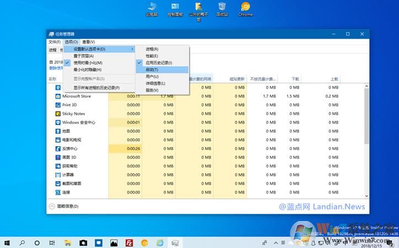Enable 置于顶层(A) always on top
Image resolution: width=399 pixels, height=248 pixels.
coord(83,56)
